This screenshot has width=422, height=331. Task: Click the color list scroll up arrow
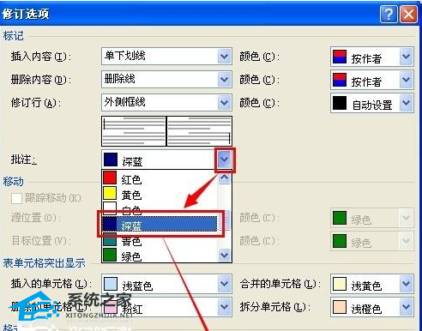tap(225, 178)
